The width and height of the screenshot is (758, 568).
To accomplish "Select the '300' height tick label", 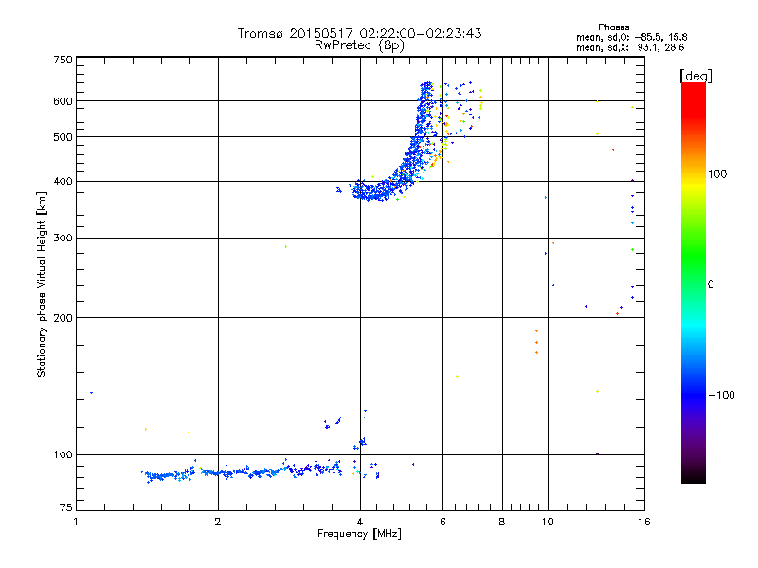I will pos(63,239).
